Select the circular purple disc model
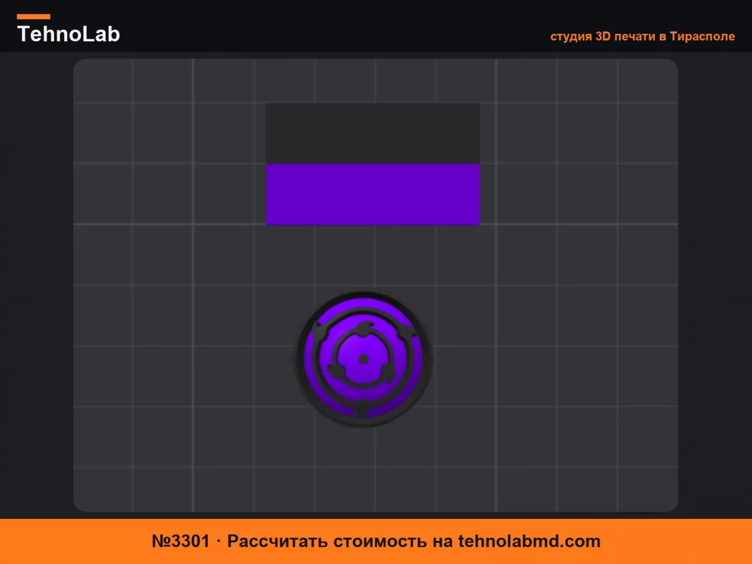Screen dimensions: 752x564 coord(364,359)
